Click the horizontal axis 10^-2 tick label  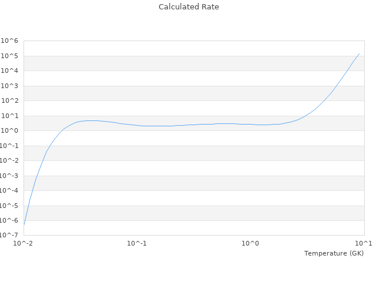click(x=23, y=243)
